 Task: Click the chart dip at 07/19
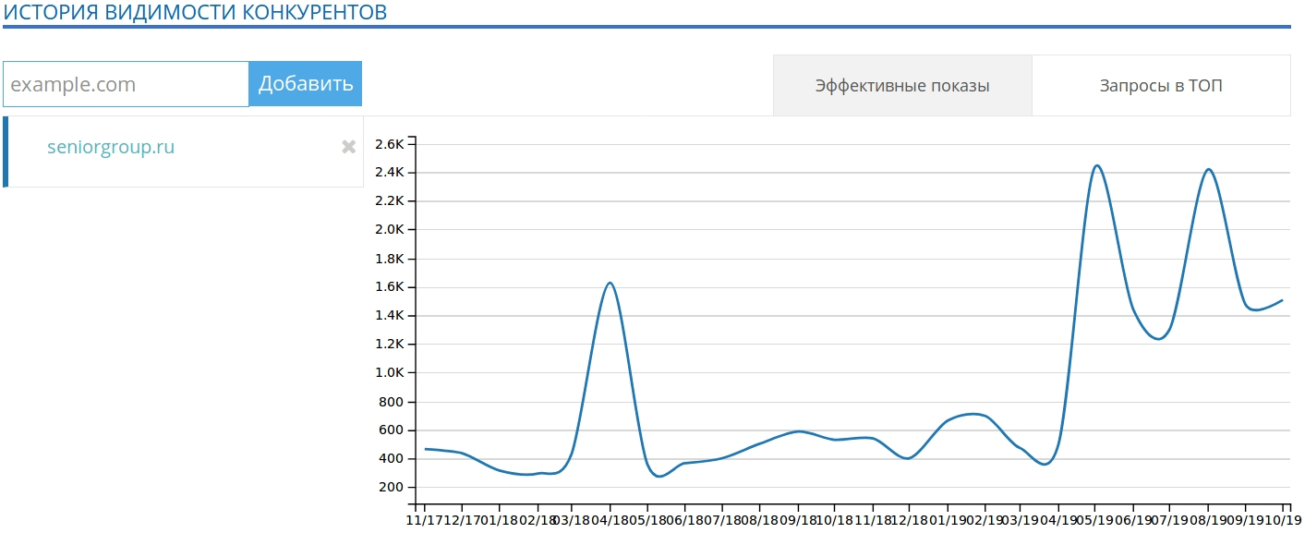click(x=1158, y=339)
